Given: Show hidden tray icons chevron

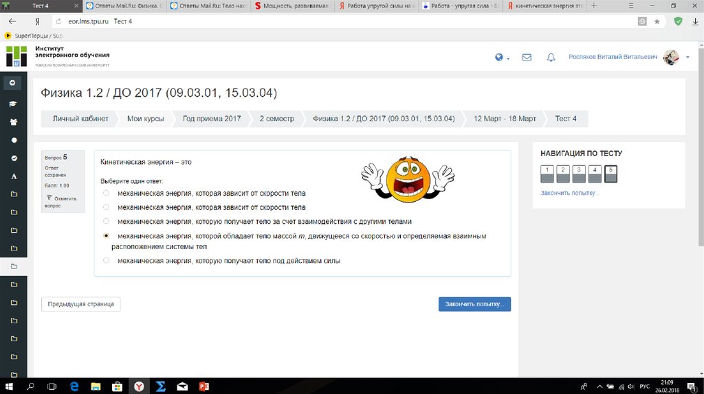Looking at the screenshot, I should 599,386.
